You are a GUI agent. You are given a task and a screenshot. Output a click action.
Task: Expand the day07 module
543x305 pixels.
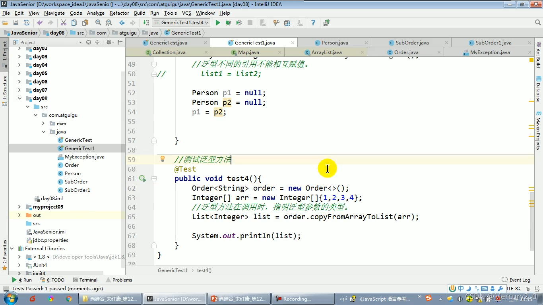click(19, 90)
